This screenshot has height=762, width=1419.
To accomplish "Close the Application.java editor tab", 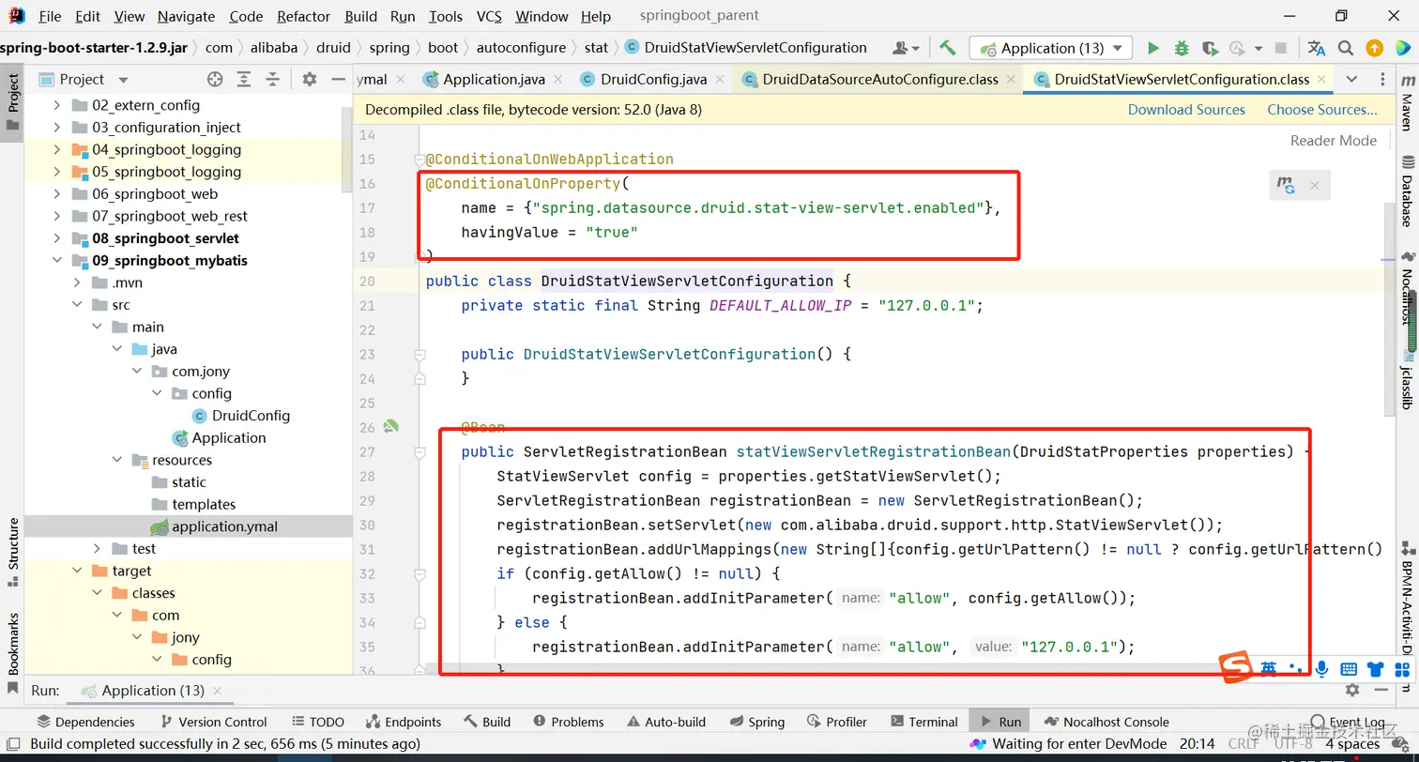I will [557, 80].
